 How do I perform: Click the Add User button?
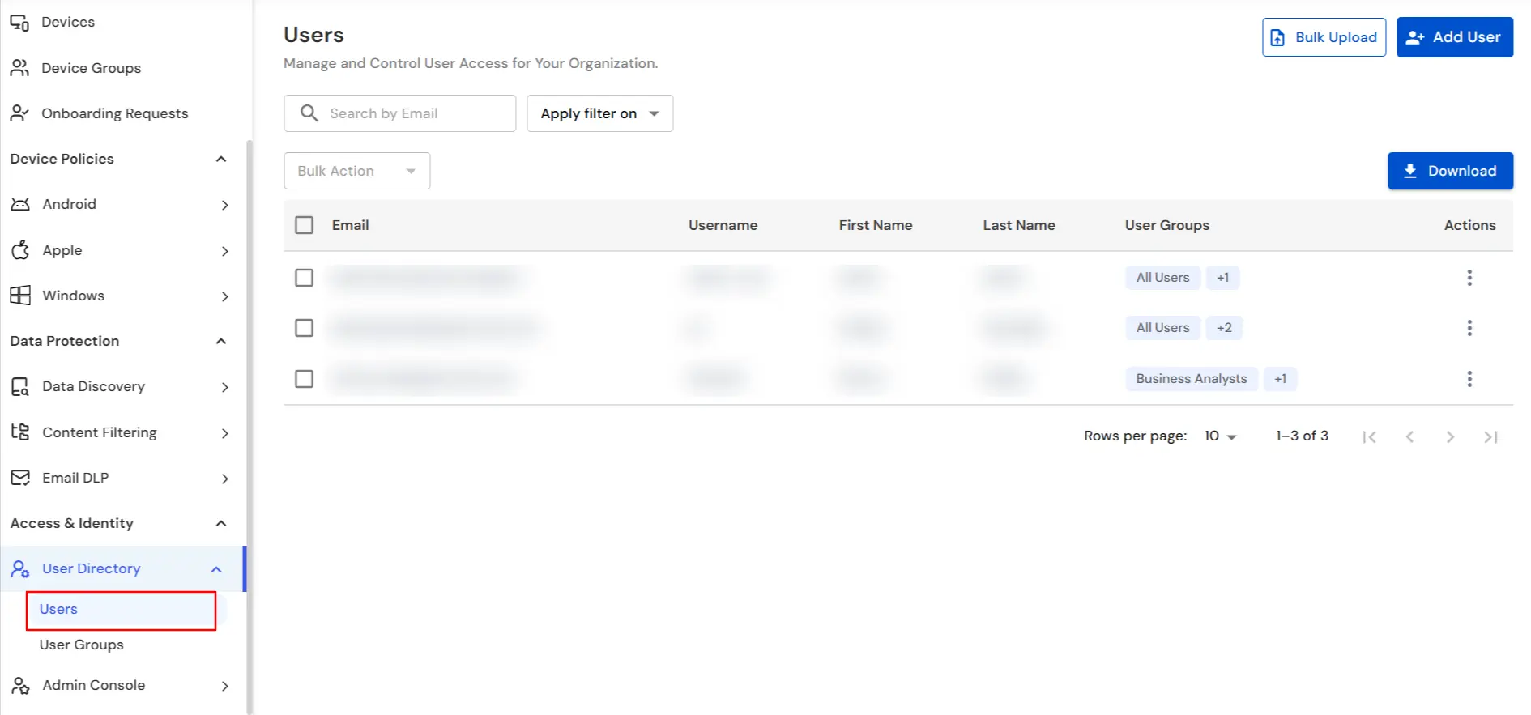(x=1455, y=37)
